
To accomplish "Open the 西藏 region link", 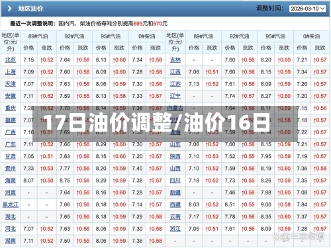I will [x=175, y=204].
